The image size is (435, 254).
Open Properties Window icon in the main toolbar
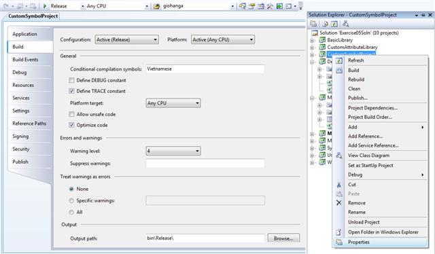point(251,6)
